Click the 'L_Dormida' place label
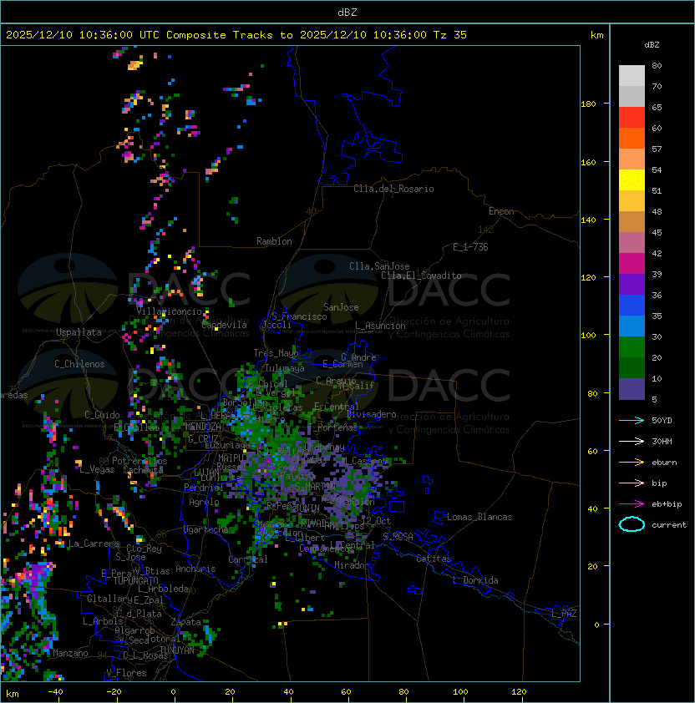695x703 pixels. 475,580
